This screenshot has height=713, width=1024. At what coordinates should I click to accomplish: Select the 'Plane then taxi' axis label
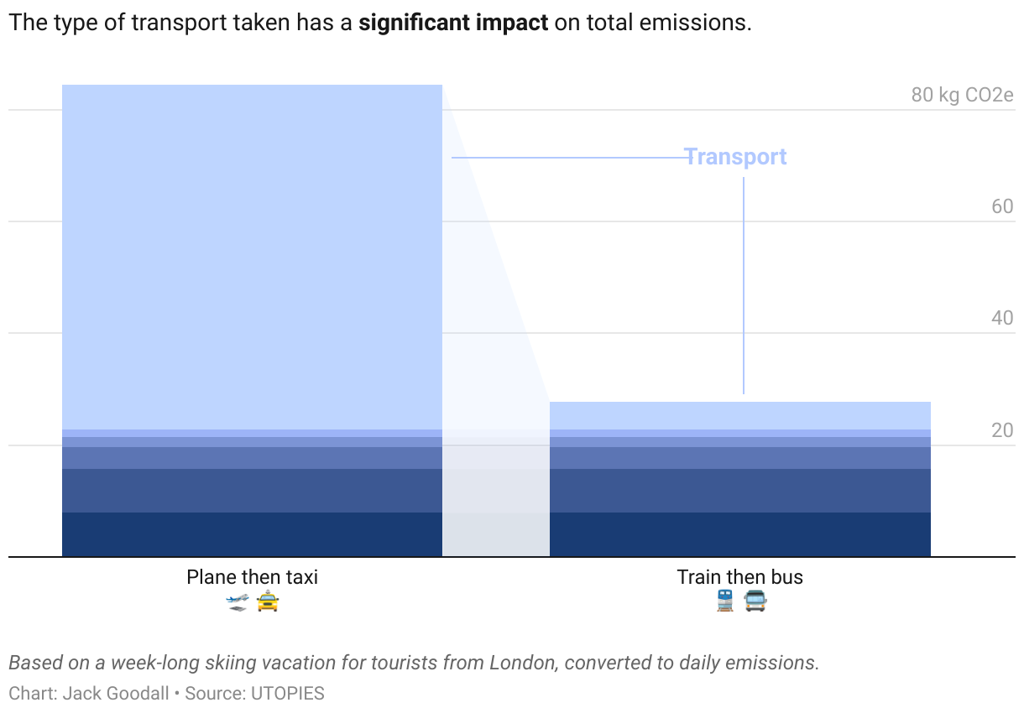point(253,577)
